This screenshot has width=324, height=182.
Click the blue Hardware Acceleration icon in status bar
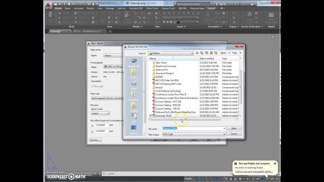click(263, 179)
